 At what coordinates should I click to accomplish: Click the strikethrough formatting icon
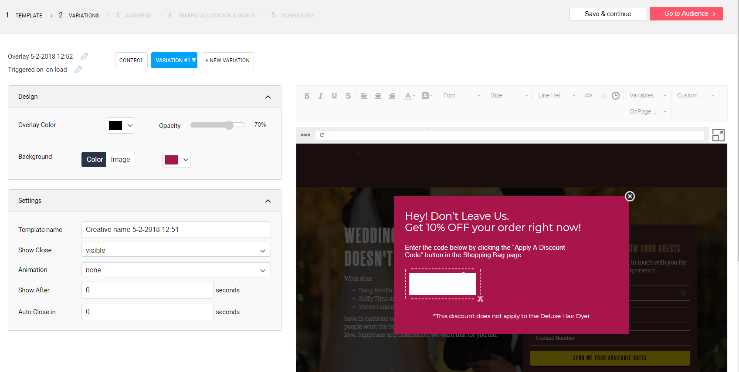point(348,96)
